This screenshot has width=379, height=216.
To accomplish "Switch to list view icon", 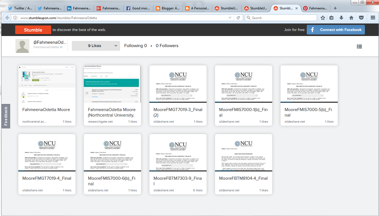I will click(x=359, y=46).
